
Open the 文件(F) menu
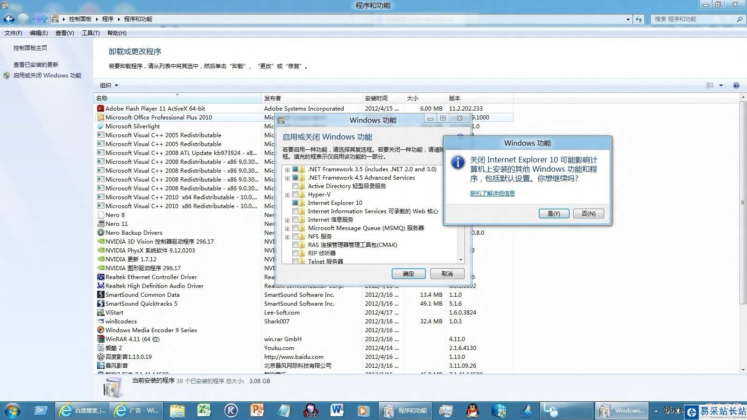pyautogui.click(x=14, y=33)
